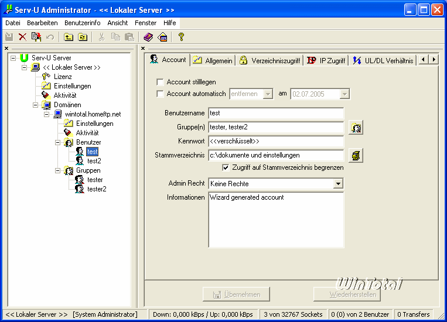Click the Übernehmen button
This screenshot has width=447, height=322.
[x=236, y=294]
